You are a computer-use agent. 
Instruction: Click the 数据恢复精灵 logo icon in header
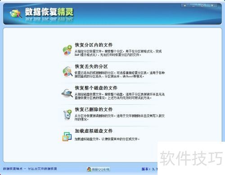tap(16, 13)
